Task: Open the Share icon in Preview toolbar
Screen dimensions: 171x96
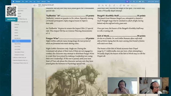Action: pyautogui.click(x=110, y=5)
